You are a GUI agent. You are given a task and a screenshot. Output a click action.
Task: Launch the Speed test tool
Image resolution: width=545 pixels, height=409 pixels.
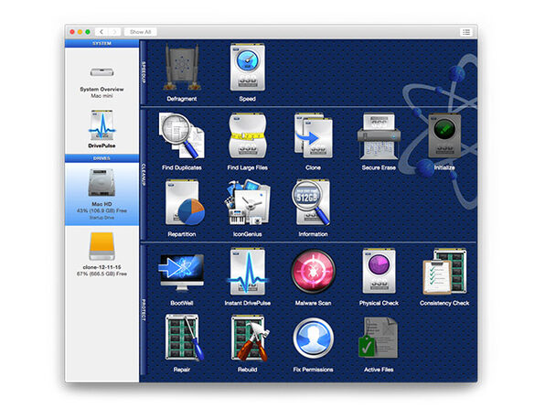coord(248,72)
